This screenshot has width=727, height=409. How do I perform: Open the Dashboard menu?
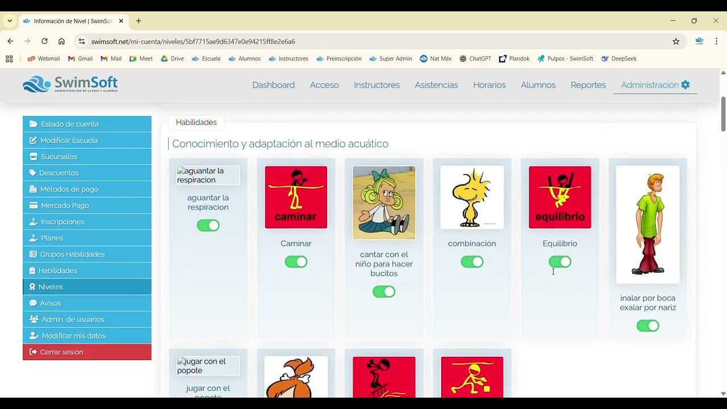[273, 85]
